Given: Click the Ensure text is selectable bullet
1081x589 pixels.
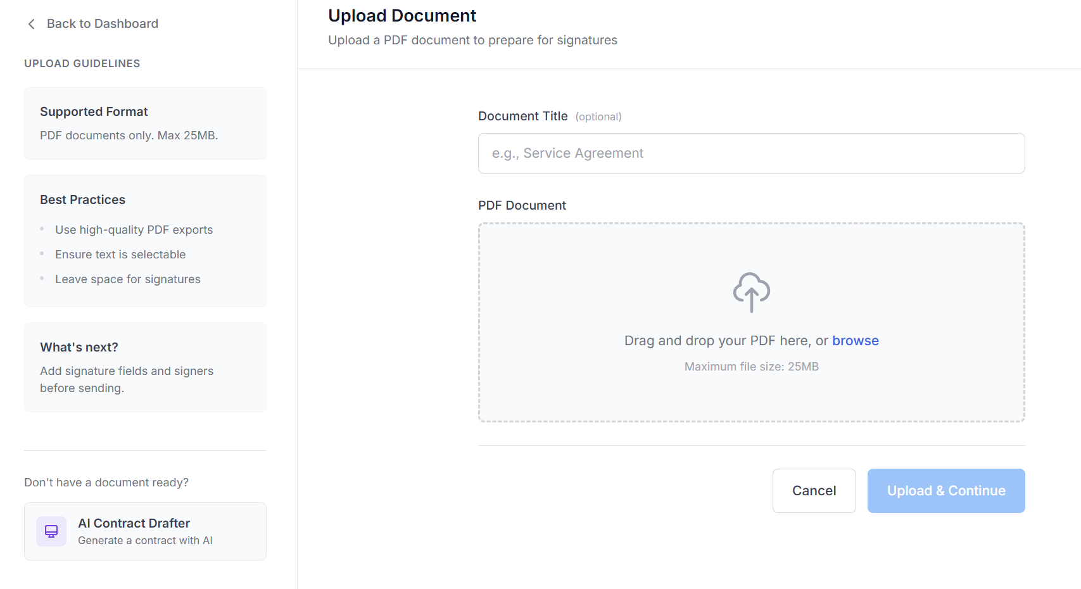Looking at the screenshot, I should [120, 255].
